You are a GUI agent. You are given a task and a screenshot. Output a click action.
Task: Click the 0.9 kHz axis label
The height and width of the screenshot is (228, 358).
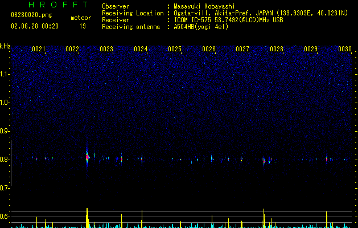click(5, 131)
